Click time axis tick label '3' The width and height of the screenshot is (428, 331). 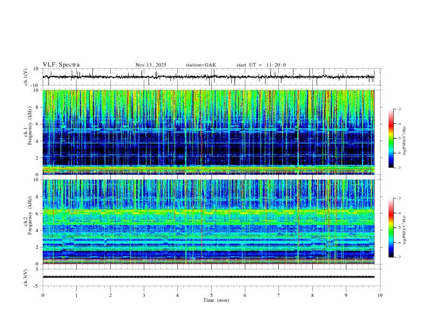point(144,295)
